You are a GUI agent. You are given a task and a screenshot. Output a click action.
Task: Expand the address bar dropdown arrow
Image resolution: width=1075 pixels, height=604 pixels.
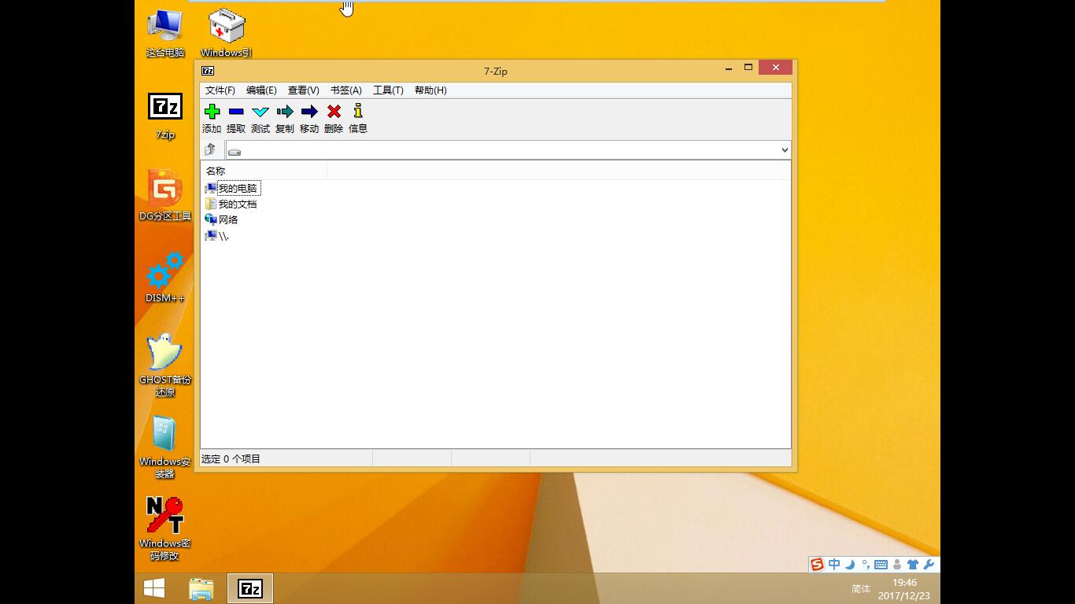785,150
